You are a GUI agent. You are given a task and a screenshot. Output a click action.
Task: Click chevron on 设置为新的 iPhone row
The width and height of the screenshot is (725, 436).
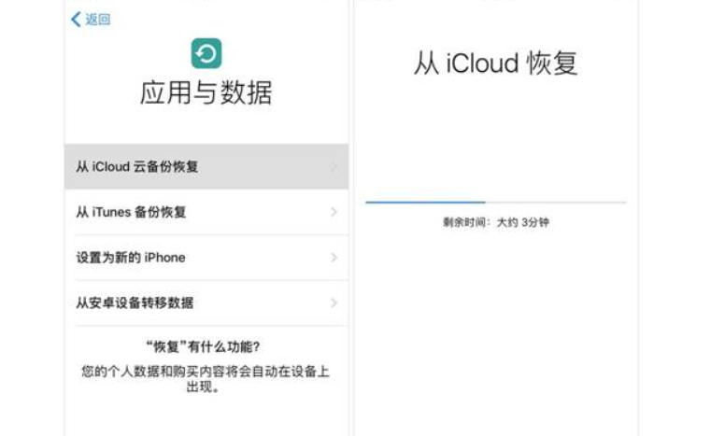click(x=334, y=258)
